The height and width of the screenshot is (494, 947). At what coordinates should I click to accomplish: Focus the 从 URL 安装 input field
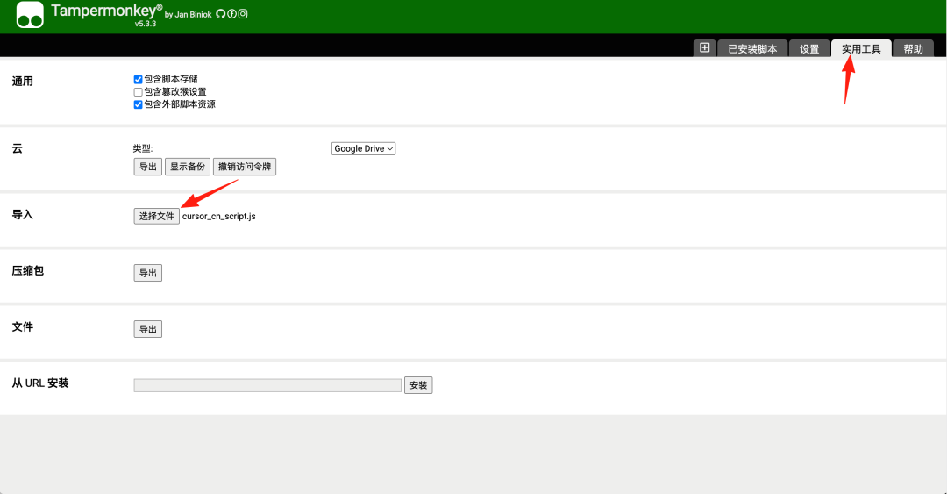(267, 385)
